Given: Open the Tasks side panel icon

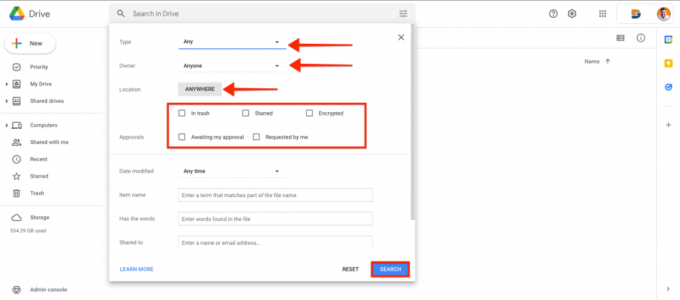Looking at the screenshot, I should point(668,87).
